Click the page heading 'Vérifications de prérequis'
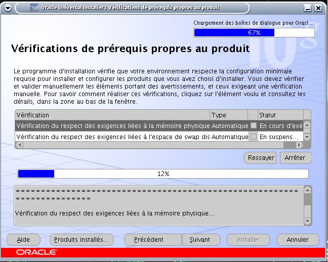Image resolution: width=328 pixels, height=262 pixels. 130,49
